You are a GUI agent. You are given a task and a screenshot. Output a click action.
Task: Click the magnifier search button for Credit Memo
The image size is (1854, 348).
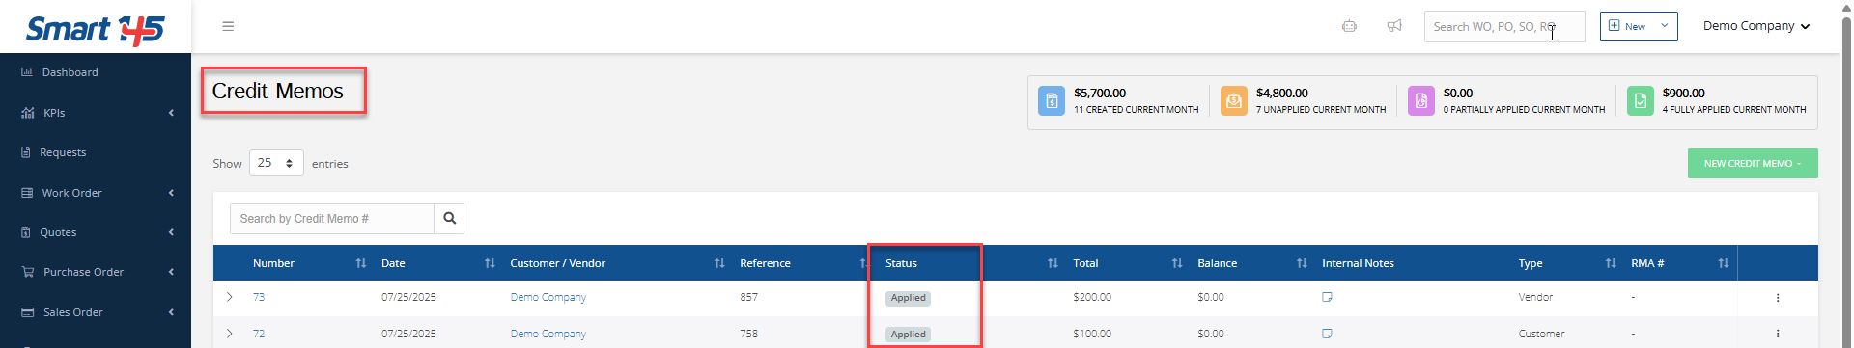[x=449, y=219]
